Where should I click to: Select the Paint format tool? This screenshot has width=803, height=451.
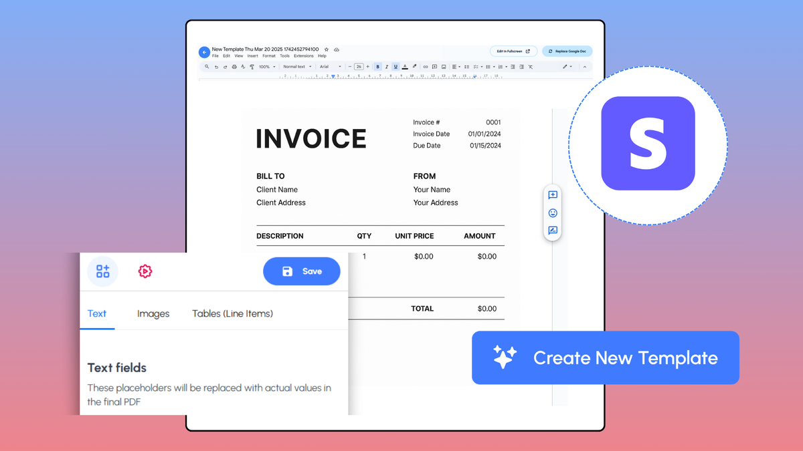254,67
